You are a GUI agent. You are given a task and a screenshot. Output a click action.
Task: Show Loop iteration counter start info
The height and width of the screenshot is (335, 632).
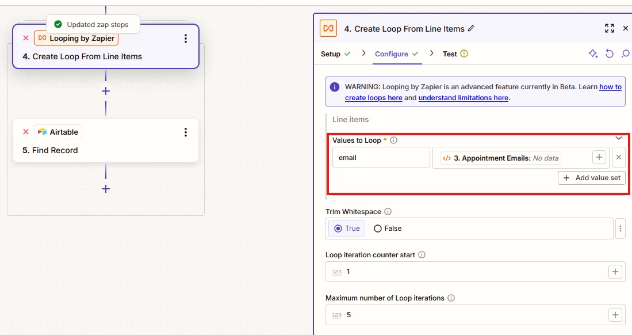coord(422,254)
